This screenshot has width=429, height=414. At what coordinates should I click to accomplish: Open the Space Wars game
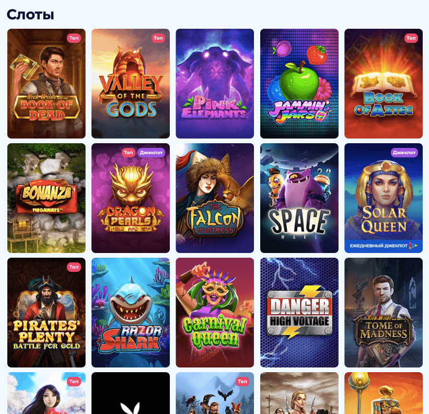(299, 198)
